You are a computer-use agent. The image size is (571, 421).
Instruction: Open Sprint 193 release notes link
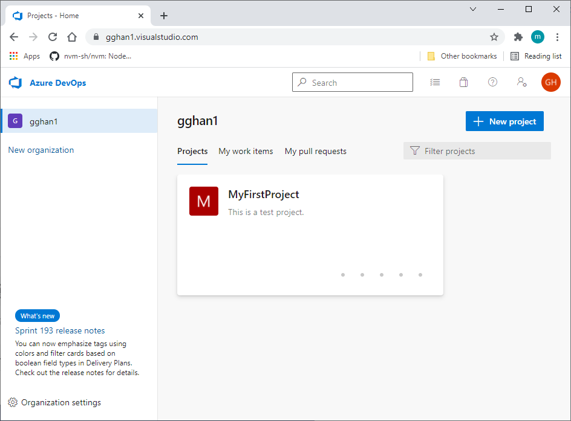pyautogui.click(x=60, y=331)
